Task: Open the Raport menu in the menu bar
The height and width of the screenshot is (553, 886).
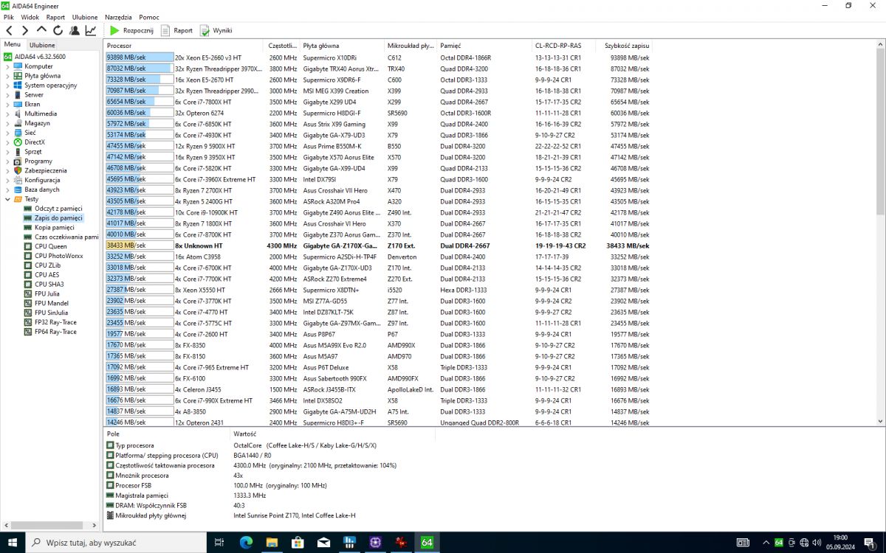Action: pyautogui.click(x=55, y=17)
